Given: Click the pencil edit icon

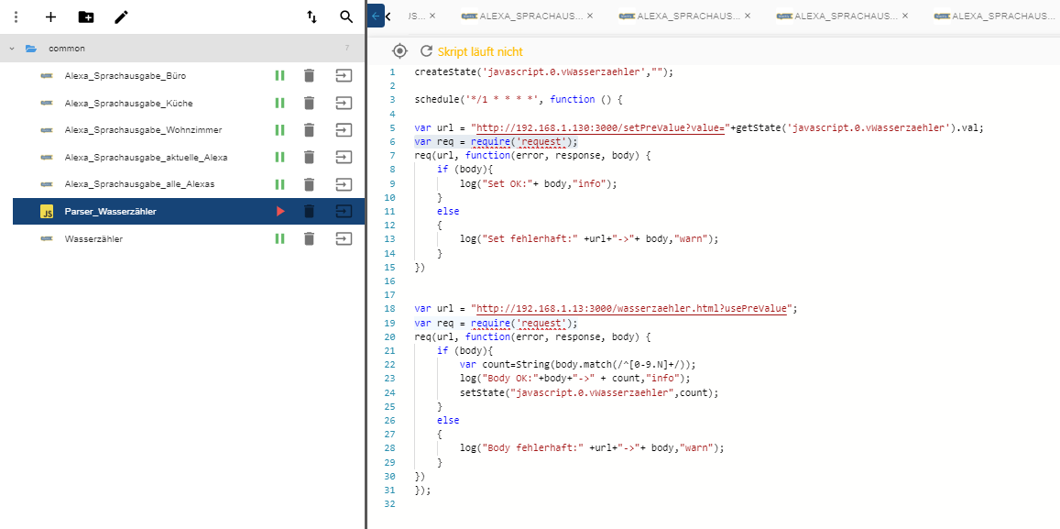Looking at the screenshot, I should (x=121, y=17).
